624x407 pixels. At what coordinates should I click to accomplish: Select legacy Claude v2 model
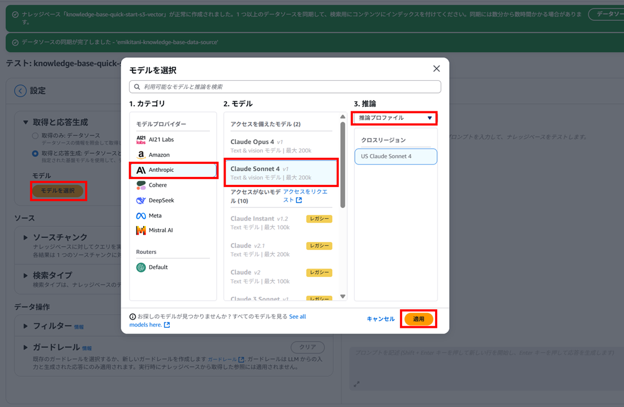point(281,276)
